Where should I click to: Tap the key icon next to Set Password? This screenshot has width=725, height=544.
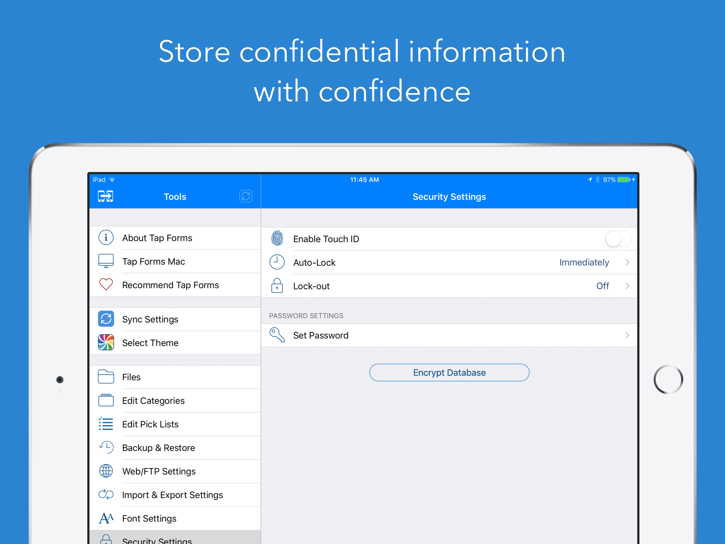point(277,335)
